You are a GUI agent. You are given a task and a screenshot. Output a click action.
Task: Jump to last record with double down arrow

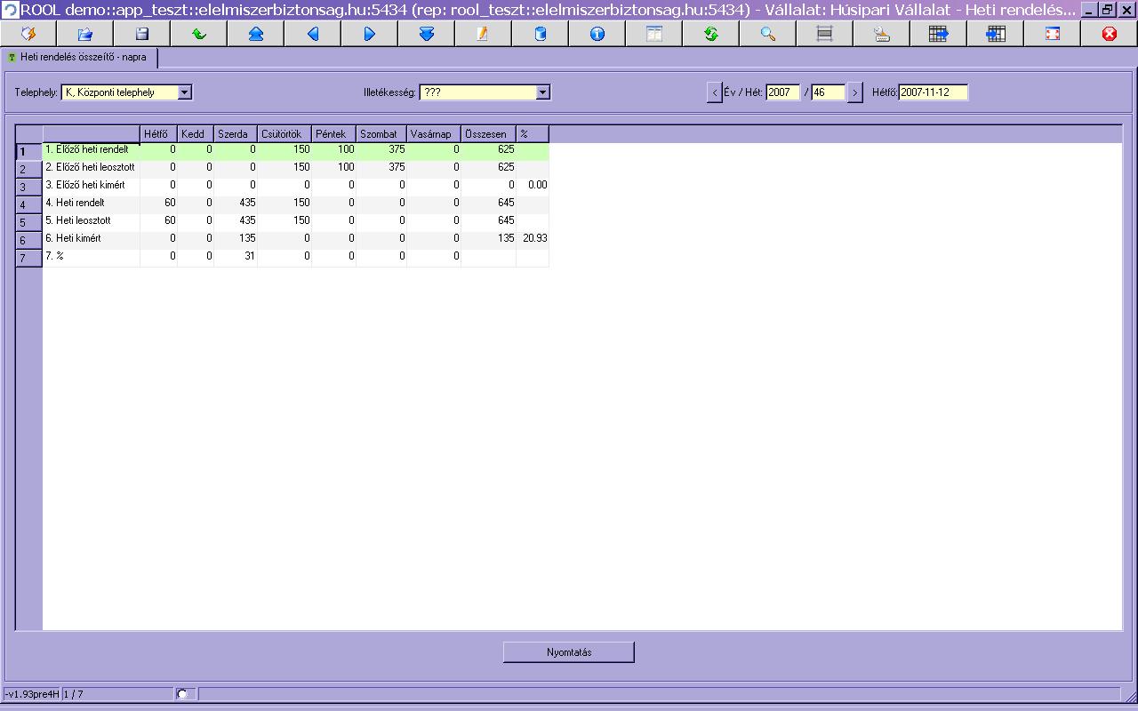(x=426, y=34)
